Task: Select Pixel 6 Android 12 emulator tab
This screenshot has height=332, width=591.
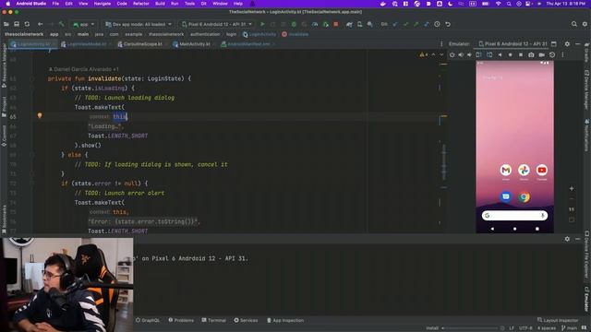Action: point(513,44)
